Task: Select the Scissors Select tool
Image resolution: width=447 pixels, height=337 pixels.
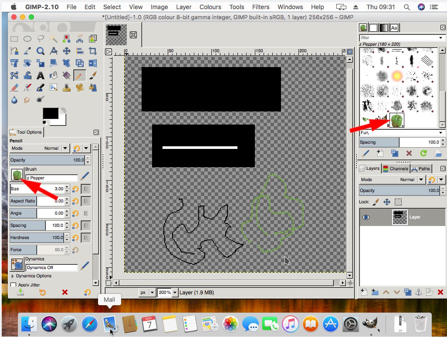Action: (80, 39)
